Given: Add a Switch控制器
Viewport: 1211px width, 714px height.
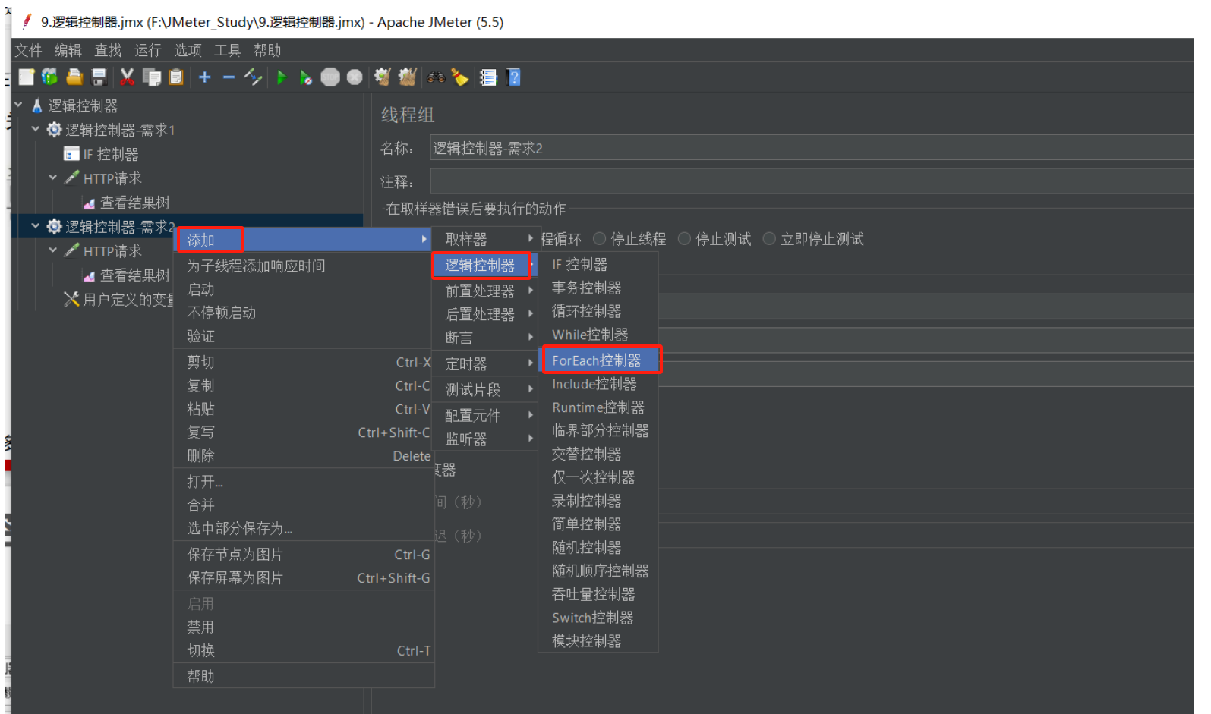Looking at the screenshot, I should [x=599, y=618].
